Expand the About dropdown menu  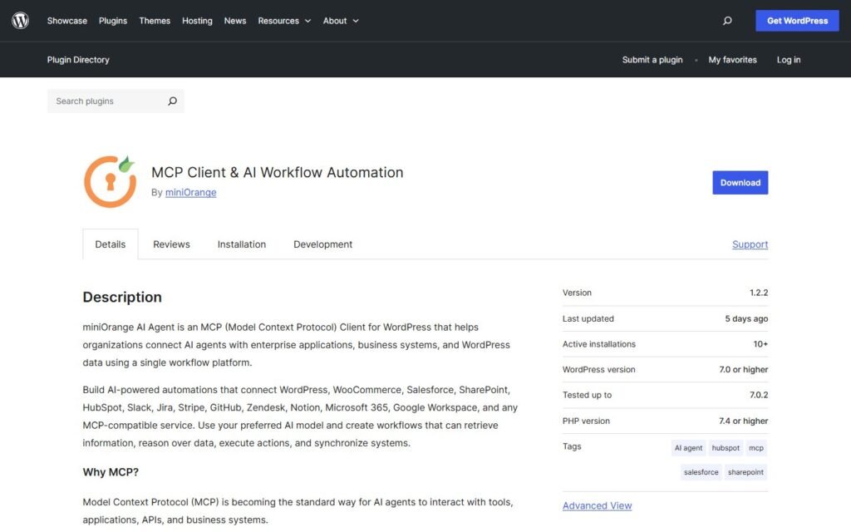click(x=341, y=21)
